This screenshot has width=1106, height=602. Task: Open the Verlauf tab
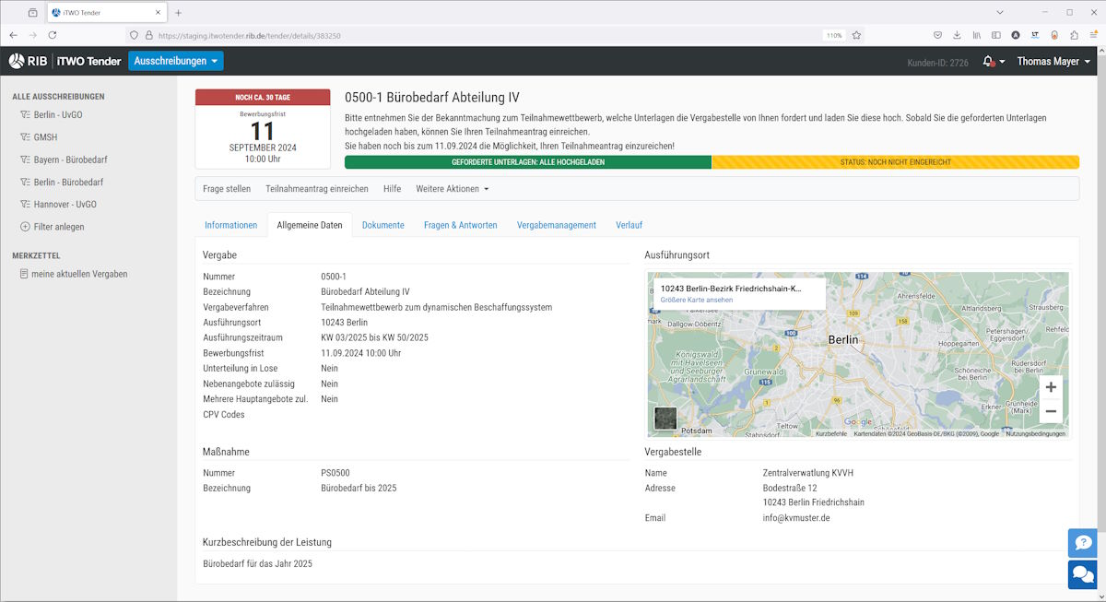[629, 225]
